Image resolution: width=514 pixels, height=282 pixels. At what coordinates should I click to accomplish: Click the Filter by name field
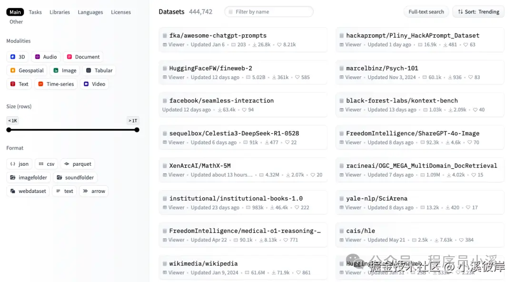coord(269,12)
